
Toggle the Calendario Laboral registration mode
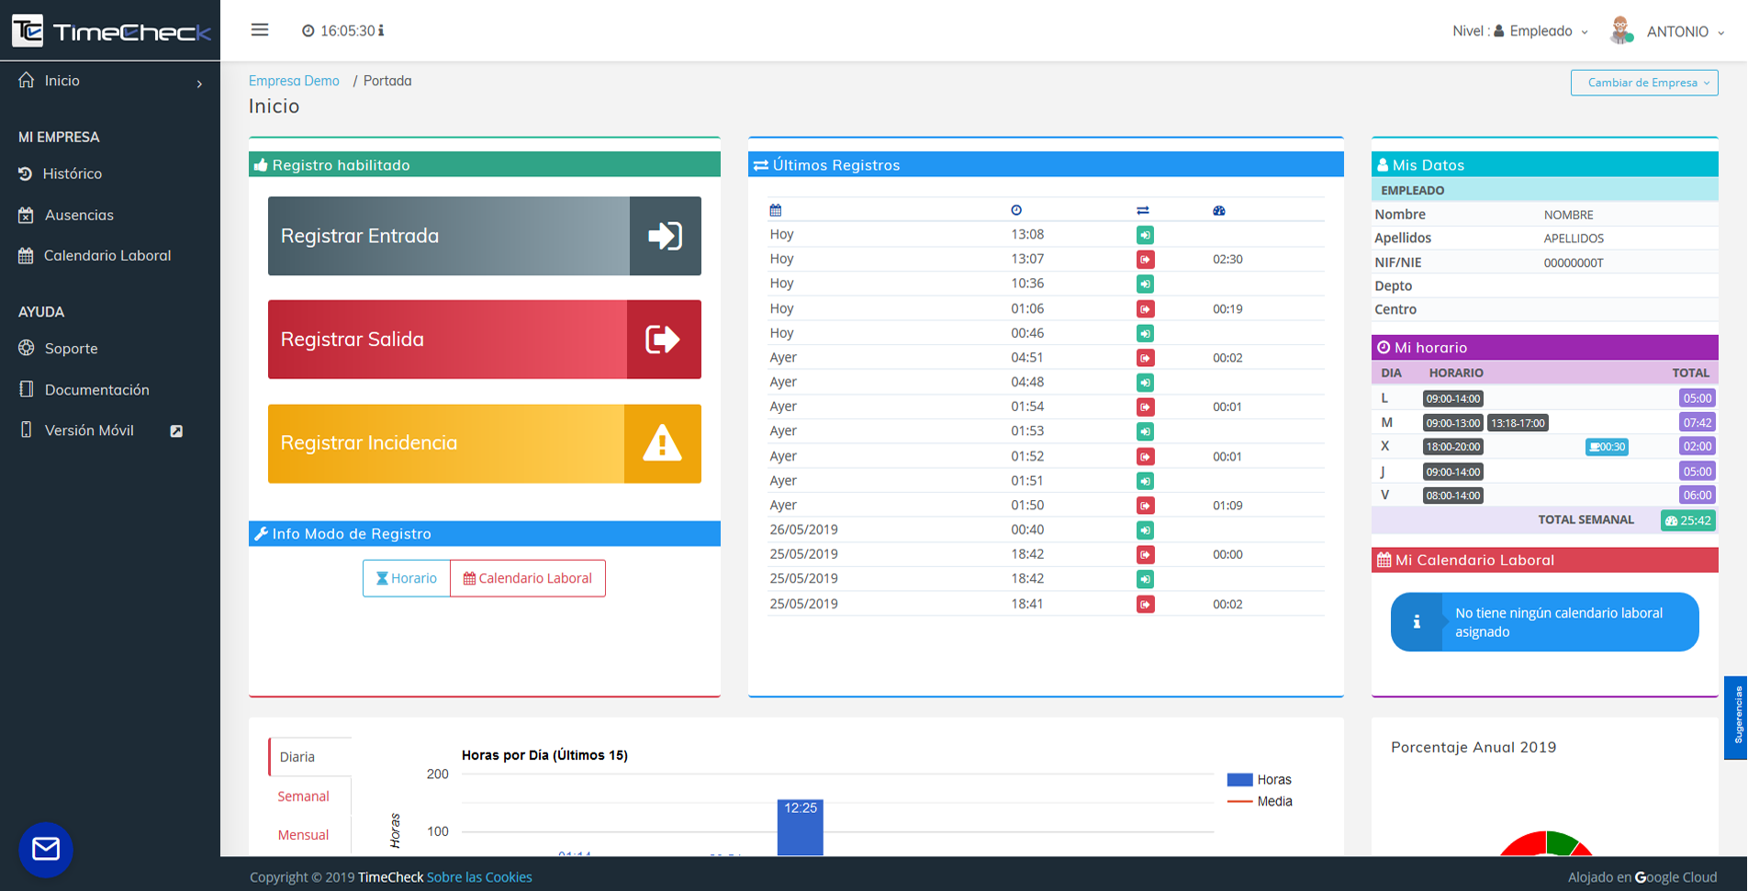(528, 578)
